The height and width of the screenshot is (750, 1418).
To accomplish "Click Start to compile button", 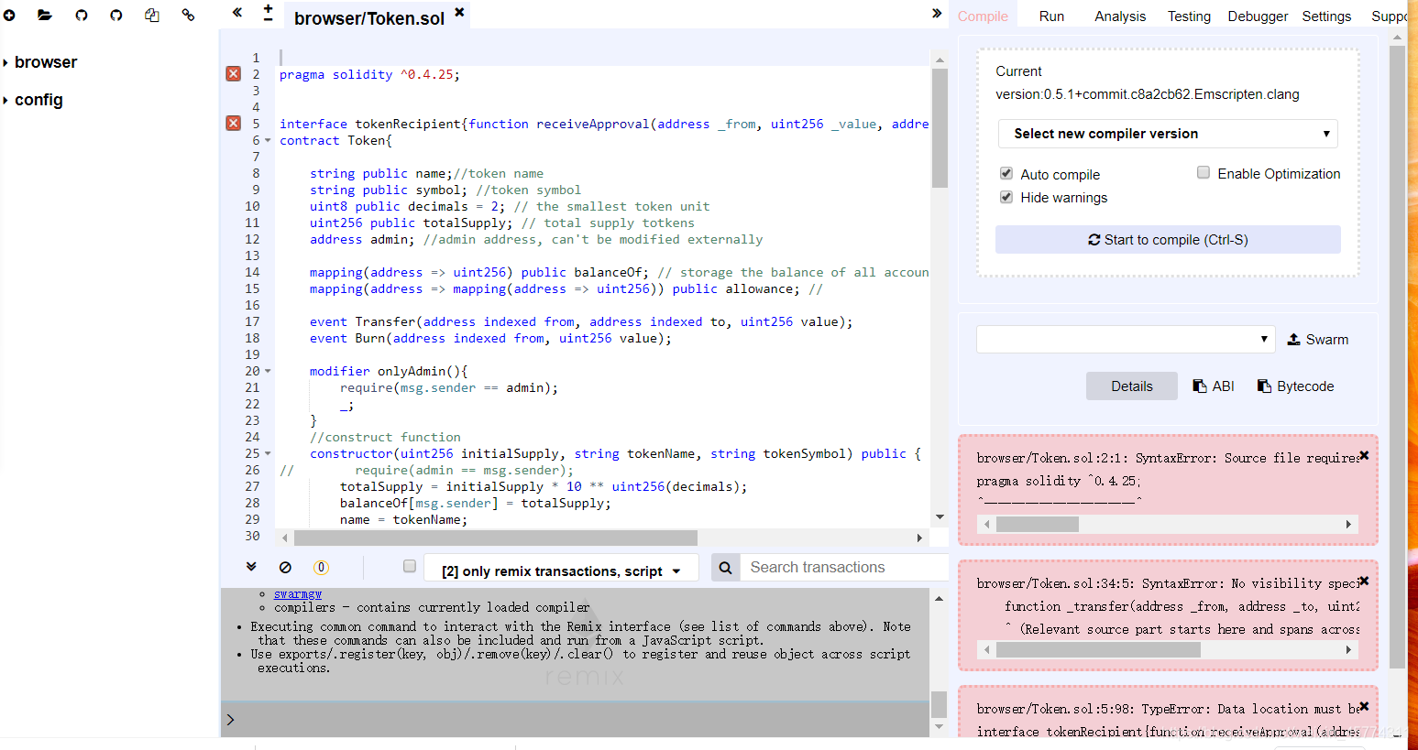I will [1168, 240].
